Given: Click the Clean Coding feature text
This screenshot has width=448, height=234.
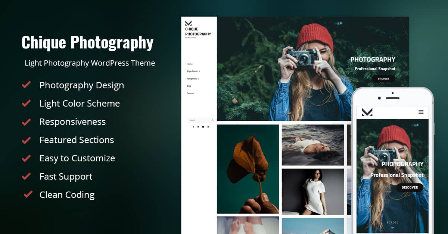Looking at the screenshot, I should (67, 195).
